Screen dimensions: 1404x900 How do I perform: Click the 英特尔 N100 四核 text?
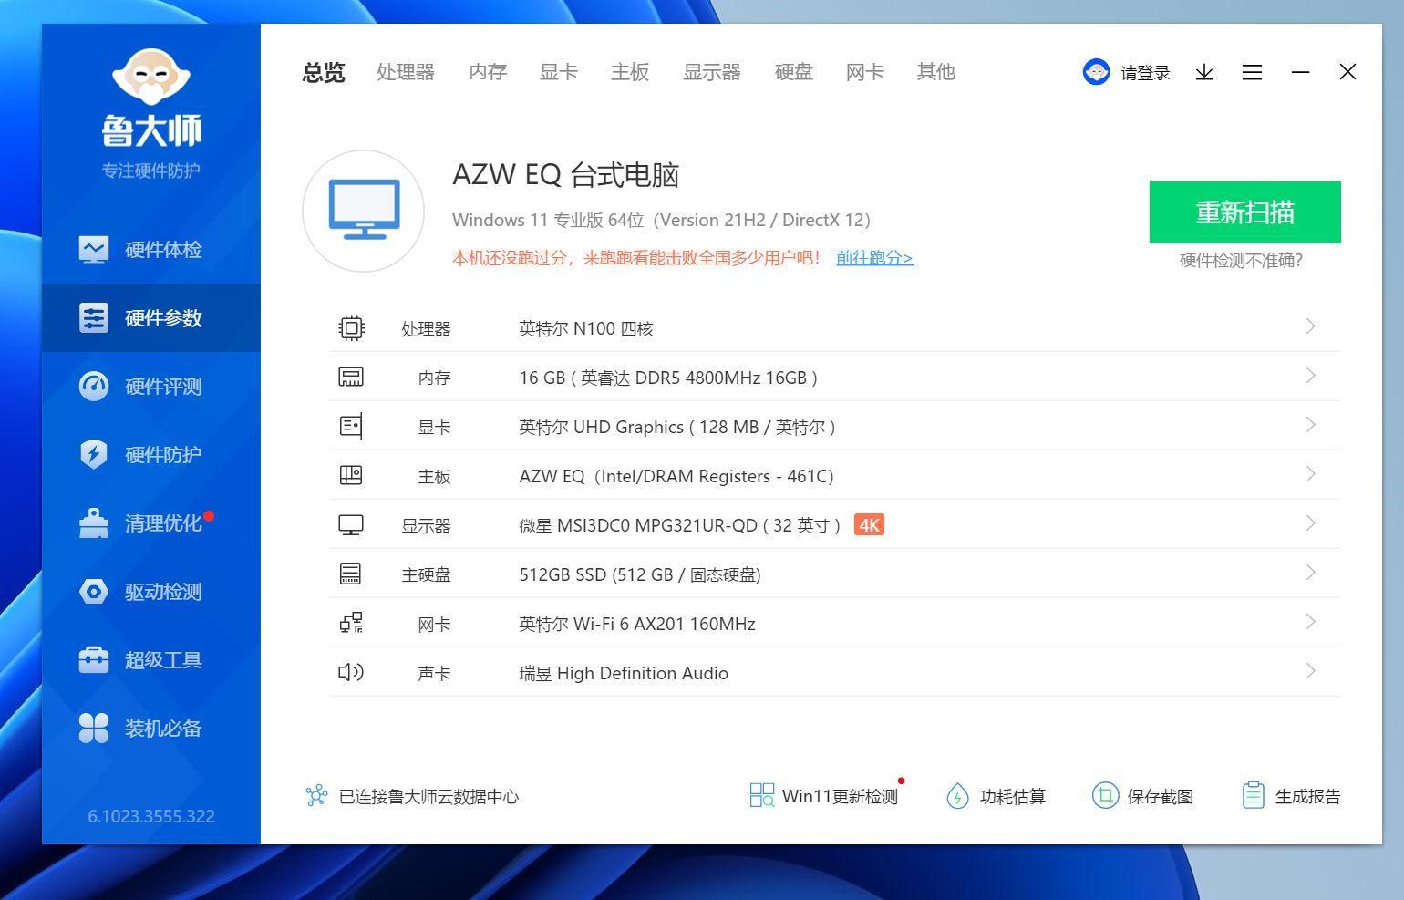click(586, 328)
